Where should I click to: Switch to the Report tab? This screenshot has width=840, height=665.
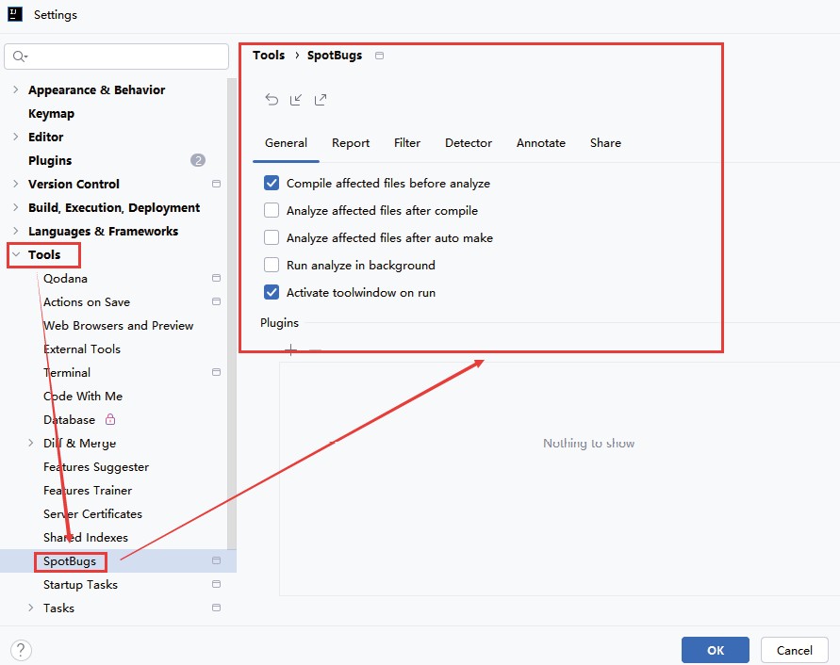(351, 143)
